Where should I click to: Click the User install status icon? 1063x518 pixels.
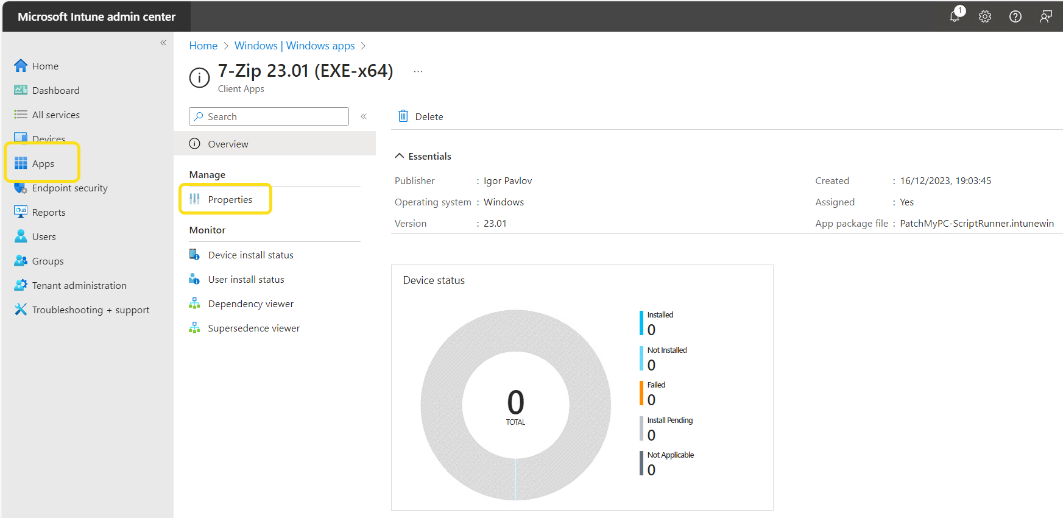click(195, 279)
